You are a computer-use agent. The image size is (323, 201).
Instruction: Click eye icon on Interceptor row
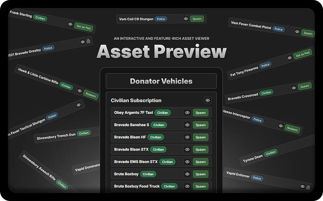click(x=281, y=125)
